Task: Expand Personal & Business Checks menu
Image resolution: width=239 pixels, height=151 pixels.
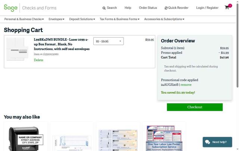Action: (24, 19)
